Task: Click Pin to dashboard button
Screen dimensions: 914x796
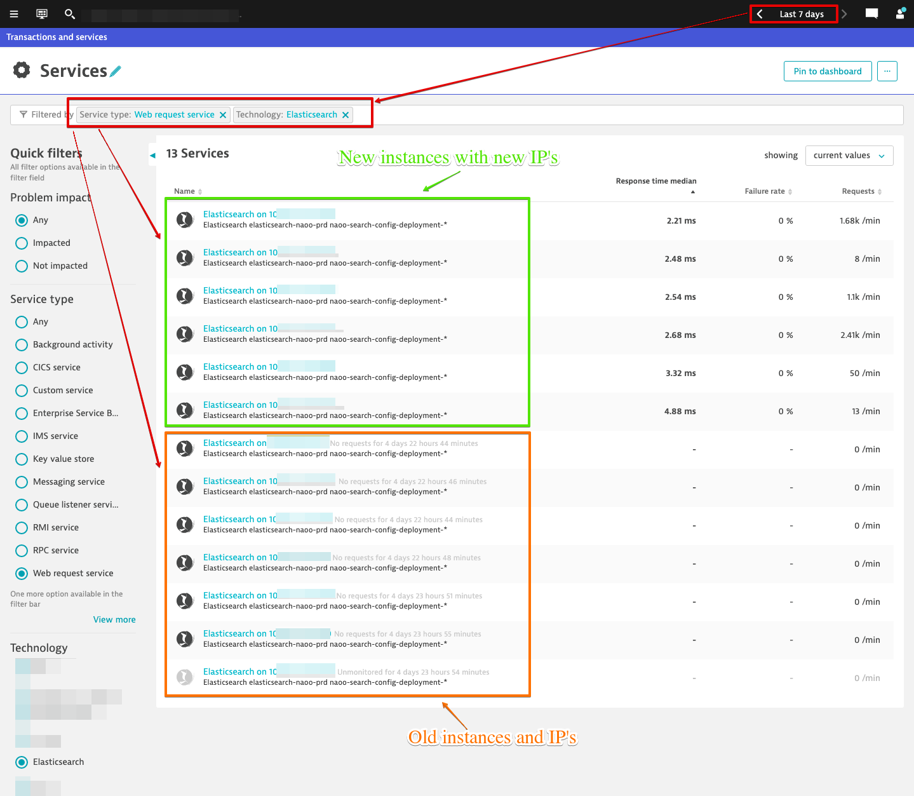Action: [x=828, y=71]
